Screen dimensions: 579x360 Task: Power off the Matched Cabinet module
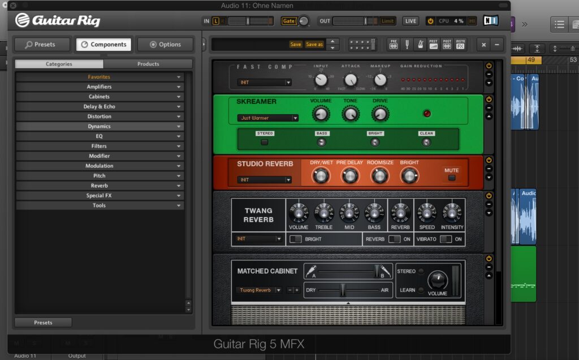click(x=489, y=258)
